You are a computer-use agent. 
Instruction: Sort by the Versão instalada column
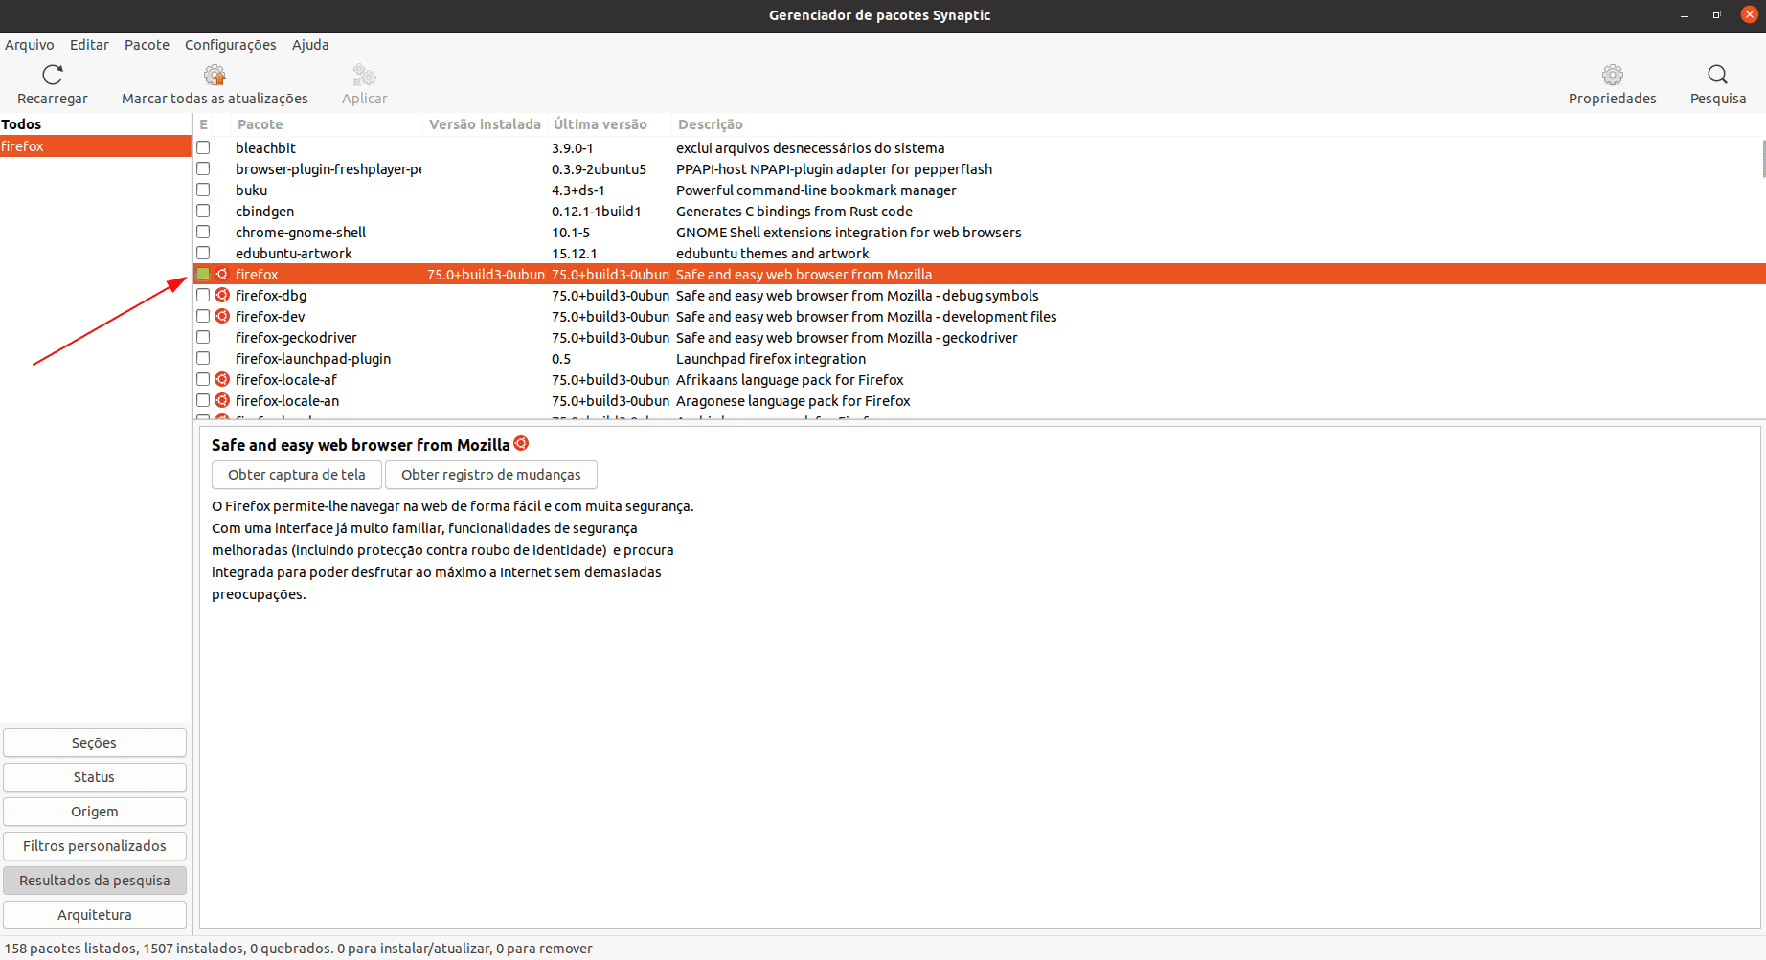485,124
